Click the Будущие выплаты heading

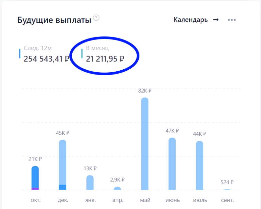click(54, 20)
